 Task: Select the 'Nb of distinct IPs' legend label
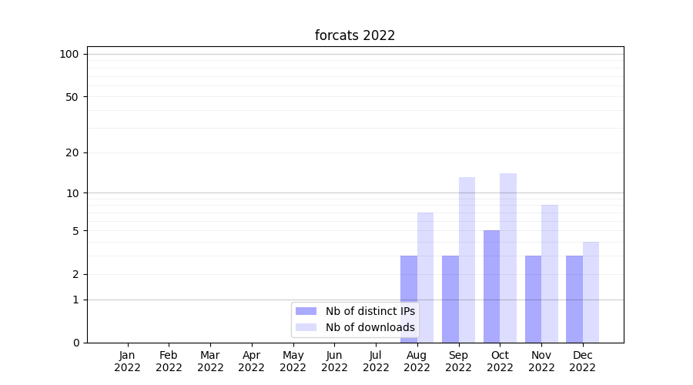pyautogui.click(x=370, y=311)
